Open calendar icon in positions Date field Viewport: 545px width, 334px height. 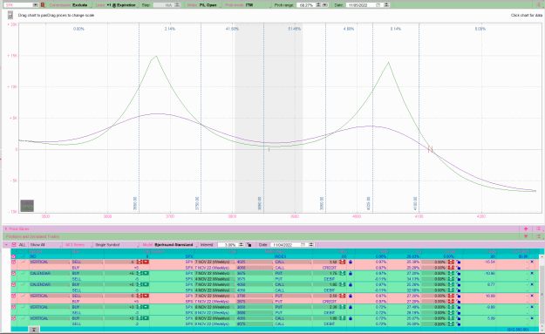303,245
